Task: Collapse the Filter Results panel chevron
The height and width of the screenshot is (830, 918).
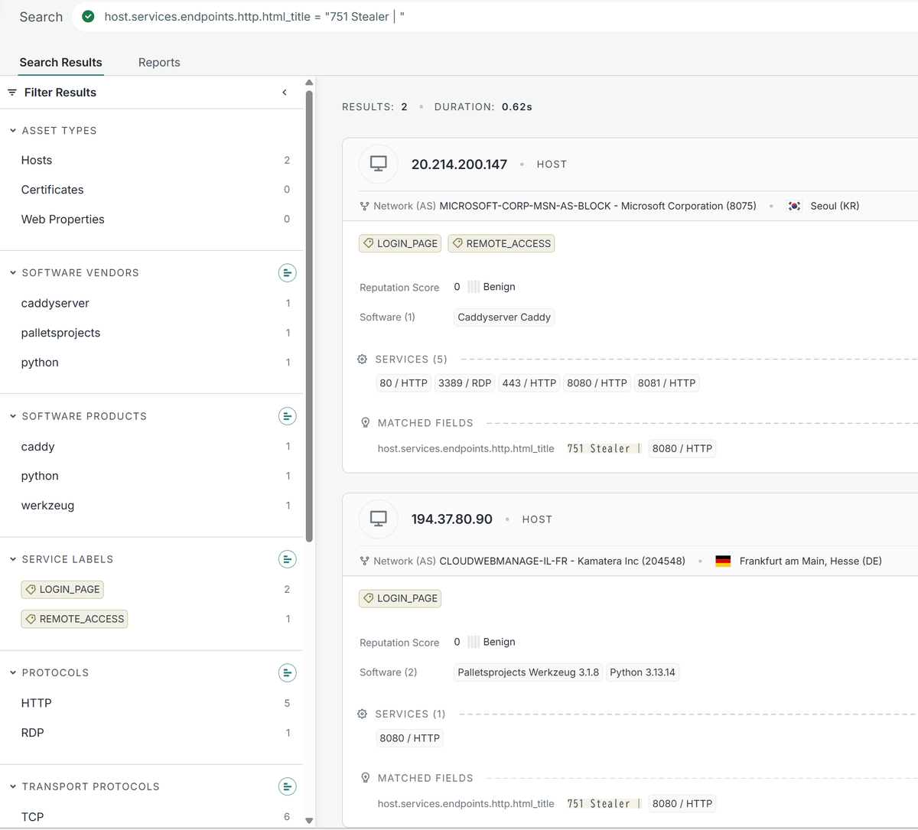Action: [285, 93]
